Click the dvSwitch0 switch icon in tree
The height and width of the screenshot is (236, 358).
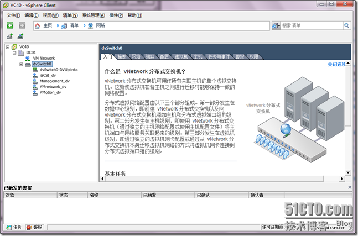pyautogui.click(x=28, y=64)
